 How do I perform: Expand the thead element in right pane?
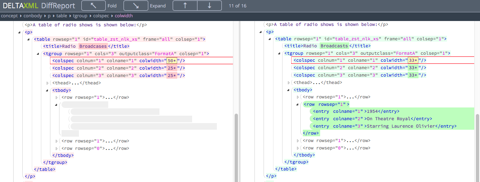289,83
